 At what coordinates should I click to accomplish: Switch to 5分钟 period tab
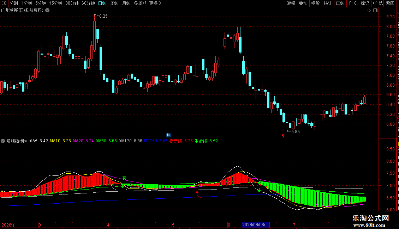pyautogui.click(x=41, y=3)
